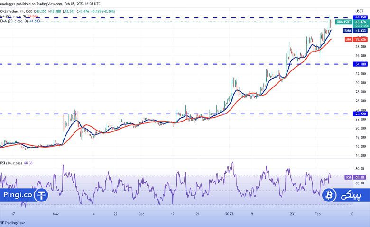Click the 60.00 RSI axis value
Viewport: 370px width, 227px height.
360,183
